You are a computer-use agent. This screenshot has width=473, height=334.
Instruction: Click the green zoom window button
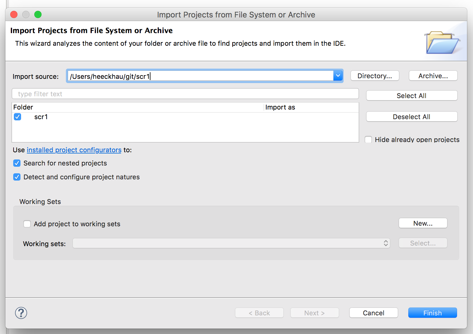(38, 14)
